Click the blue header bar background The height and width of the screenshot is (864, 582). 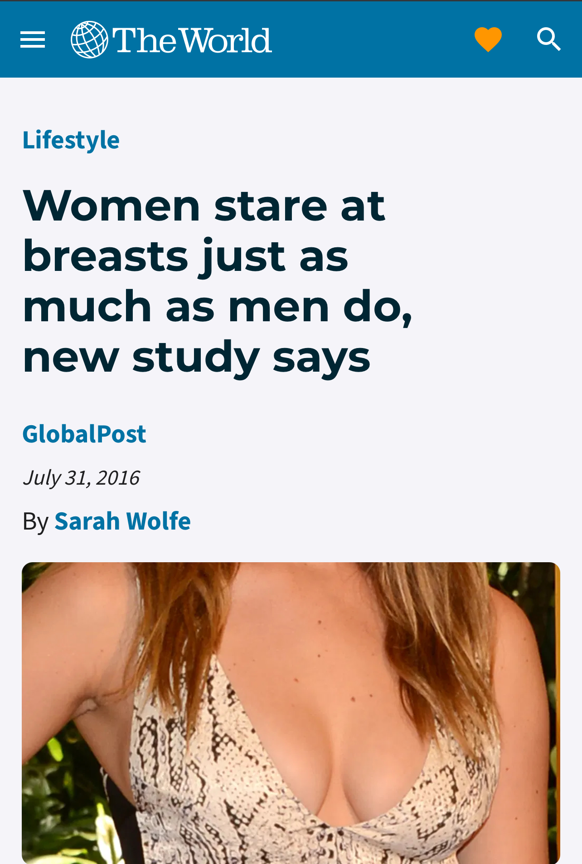(x=372, y=39)
